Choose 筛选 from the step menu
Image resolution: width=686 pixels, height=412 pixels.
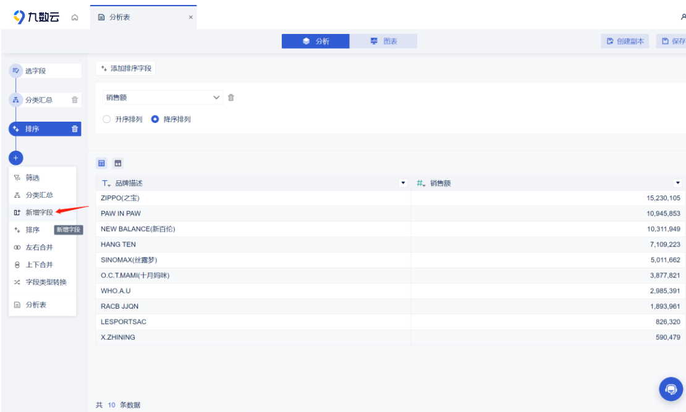click(x=43, y=177)
